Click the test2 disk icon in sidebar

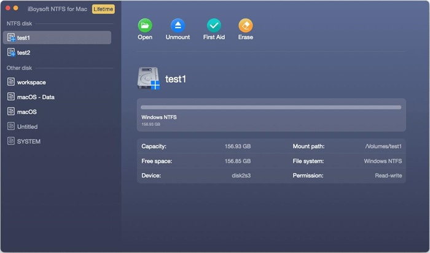11,53
